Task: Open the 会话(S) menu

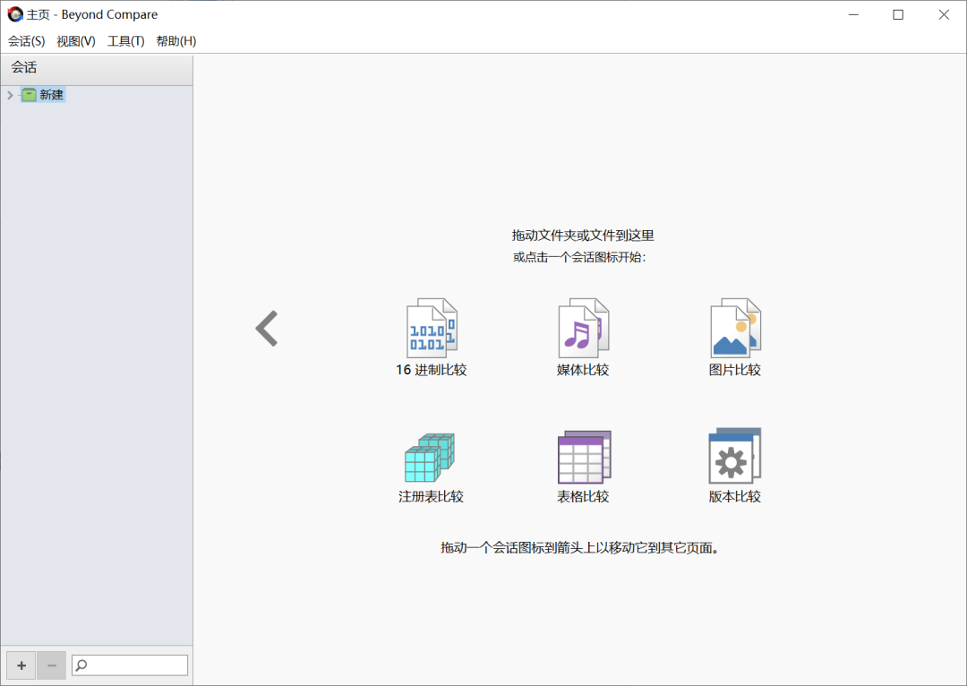Action: 26,41
